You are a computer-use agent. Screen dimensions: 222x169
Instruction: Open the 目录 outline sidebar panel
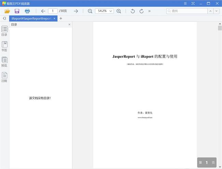(x=4, y=31)
